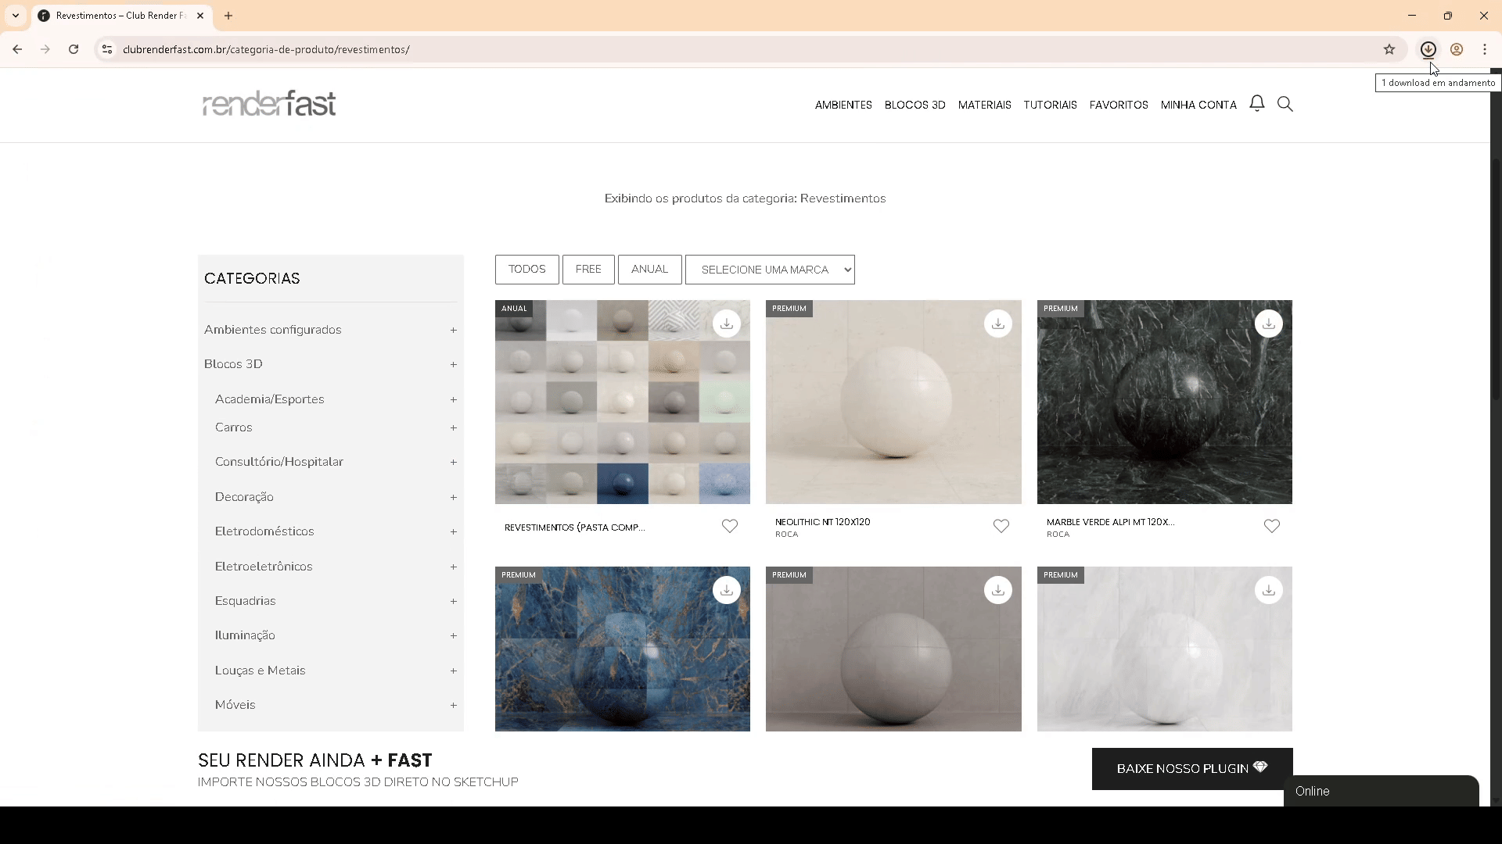Open Blocos 3D menu item
1502x844 pixels.
(x=914, y=105)
